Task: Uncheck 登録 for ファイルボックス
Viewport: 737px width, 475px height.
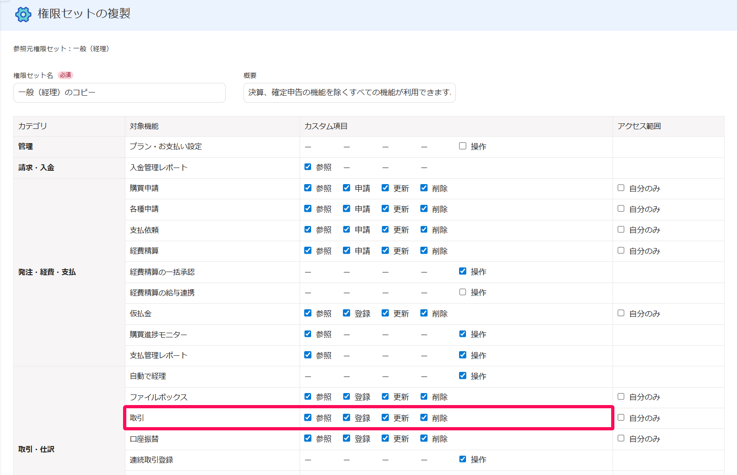Action: (347, 396)
